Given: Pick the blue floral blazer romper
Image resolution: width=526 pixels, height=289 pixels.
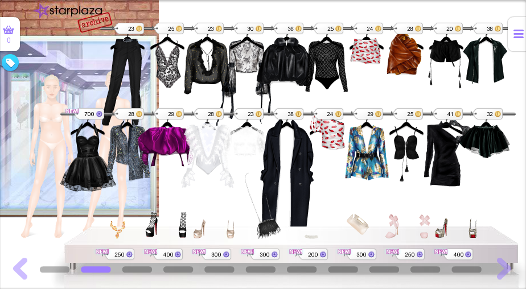Looking at the screenshot, I should click(367, 152).
